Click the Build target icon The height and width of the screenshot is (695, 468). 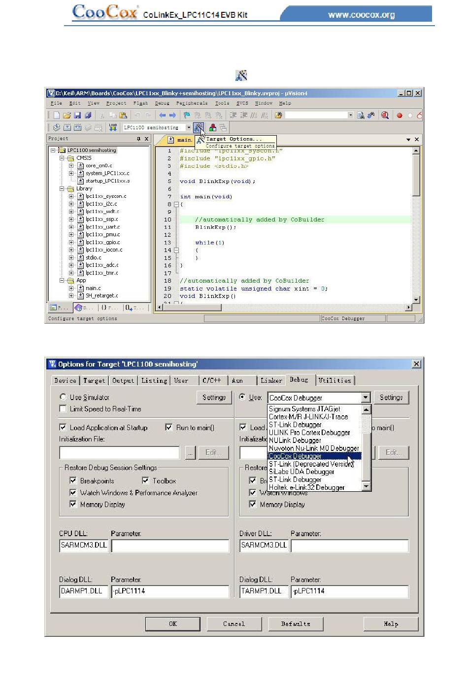pos(67,128)
